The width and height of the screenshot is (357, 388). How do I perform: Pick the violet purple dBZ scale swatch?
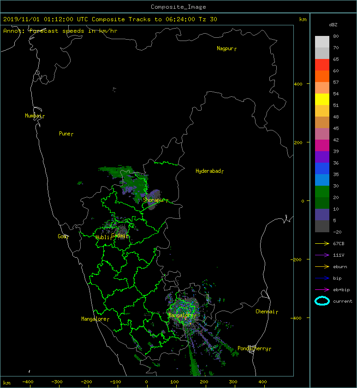coord(322,157)
